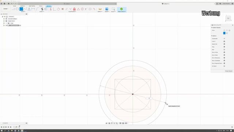Toggle the Show Constraints checkbox

click(x=224, y=60)
